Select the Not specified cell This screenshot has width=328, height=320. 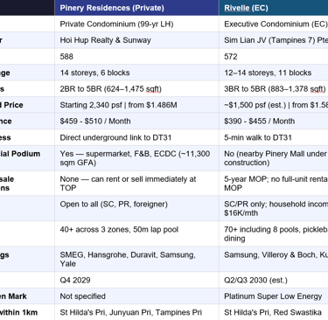136,296
